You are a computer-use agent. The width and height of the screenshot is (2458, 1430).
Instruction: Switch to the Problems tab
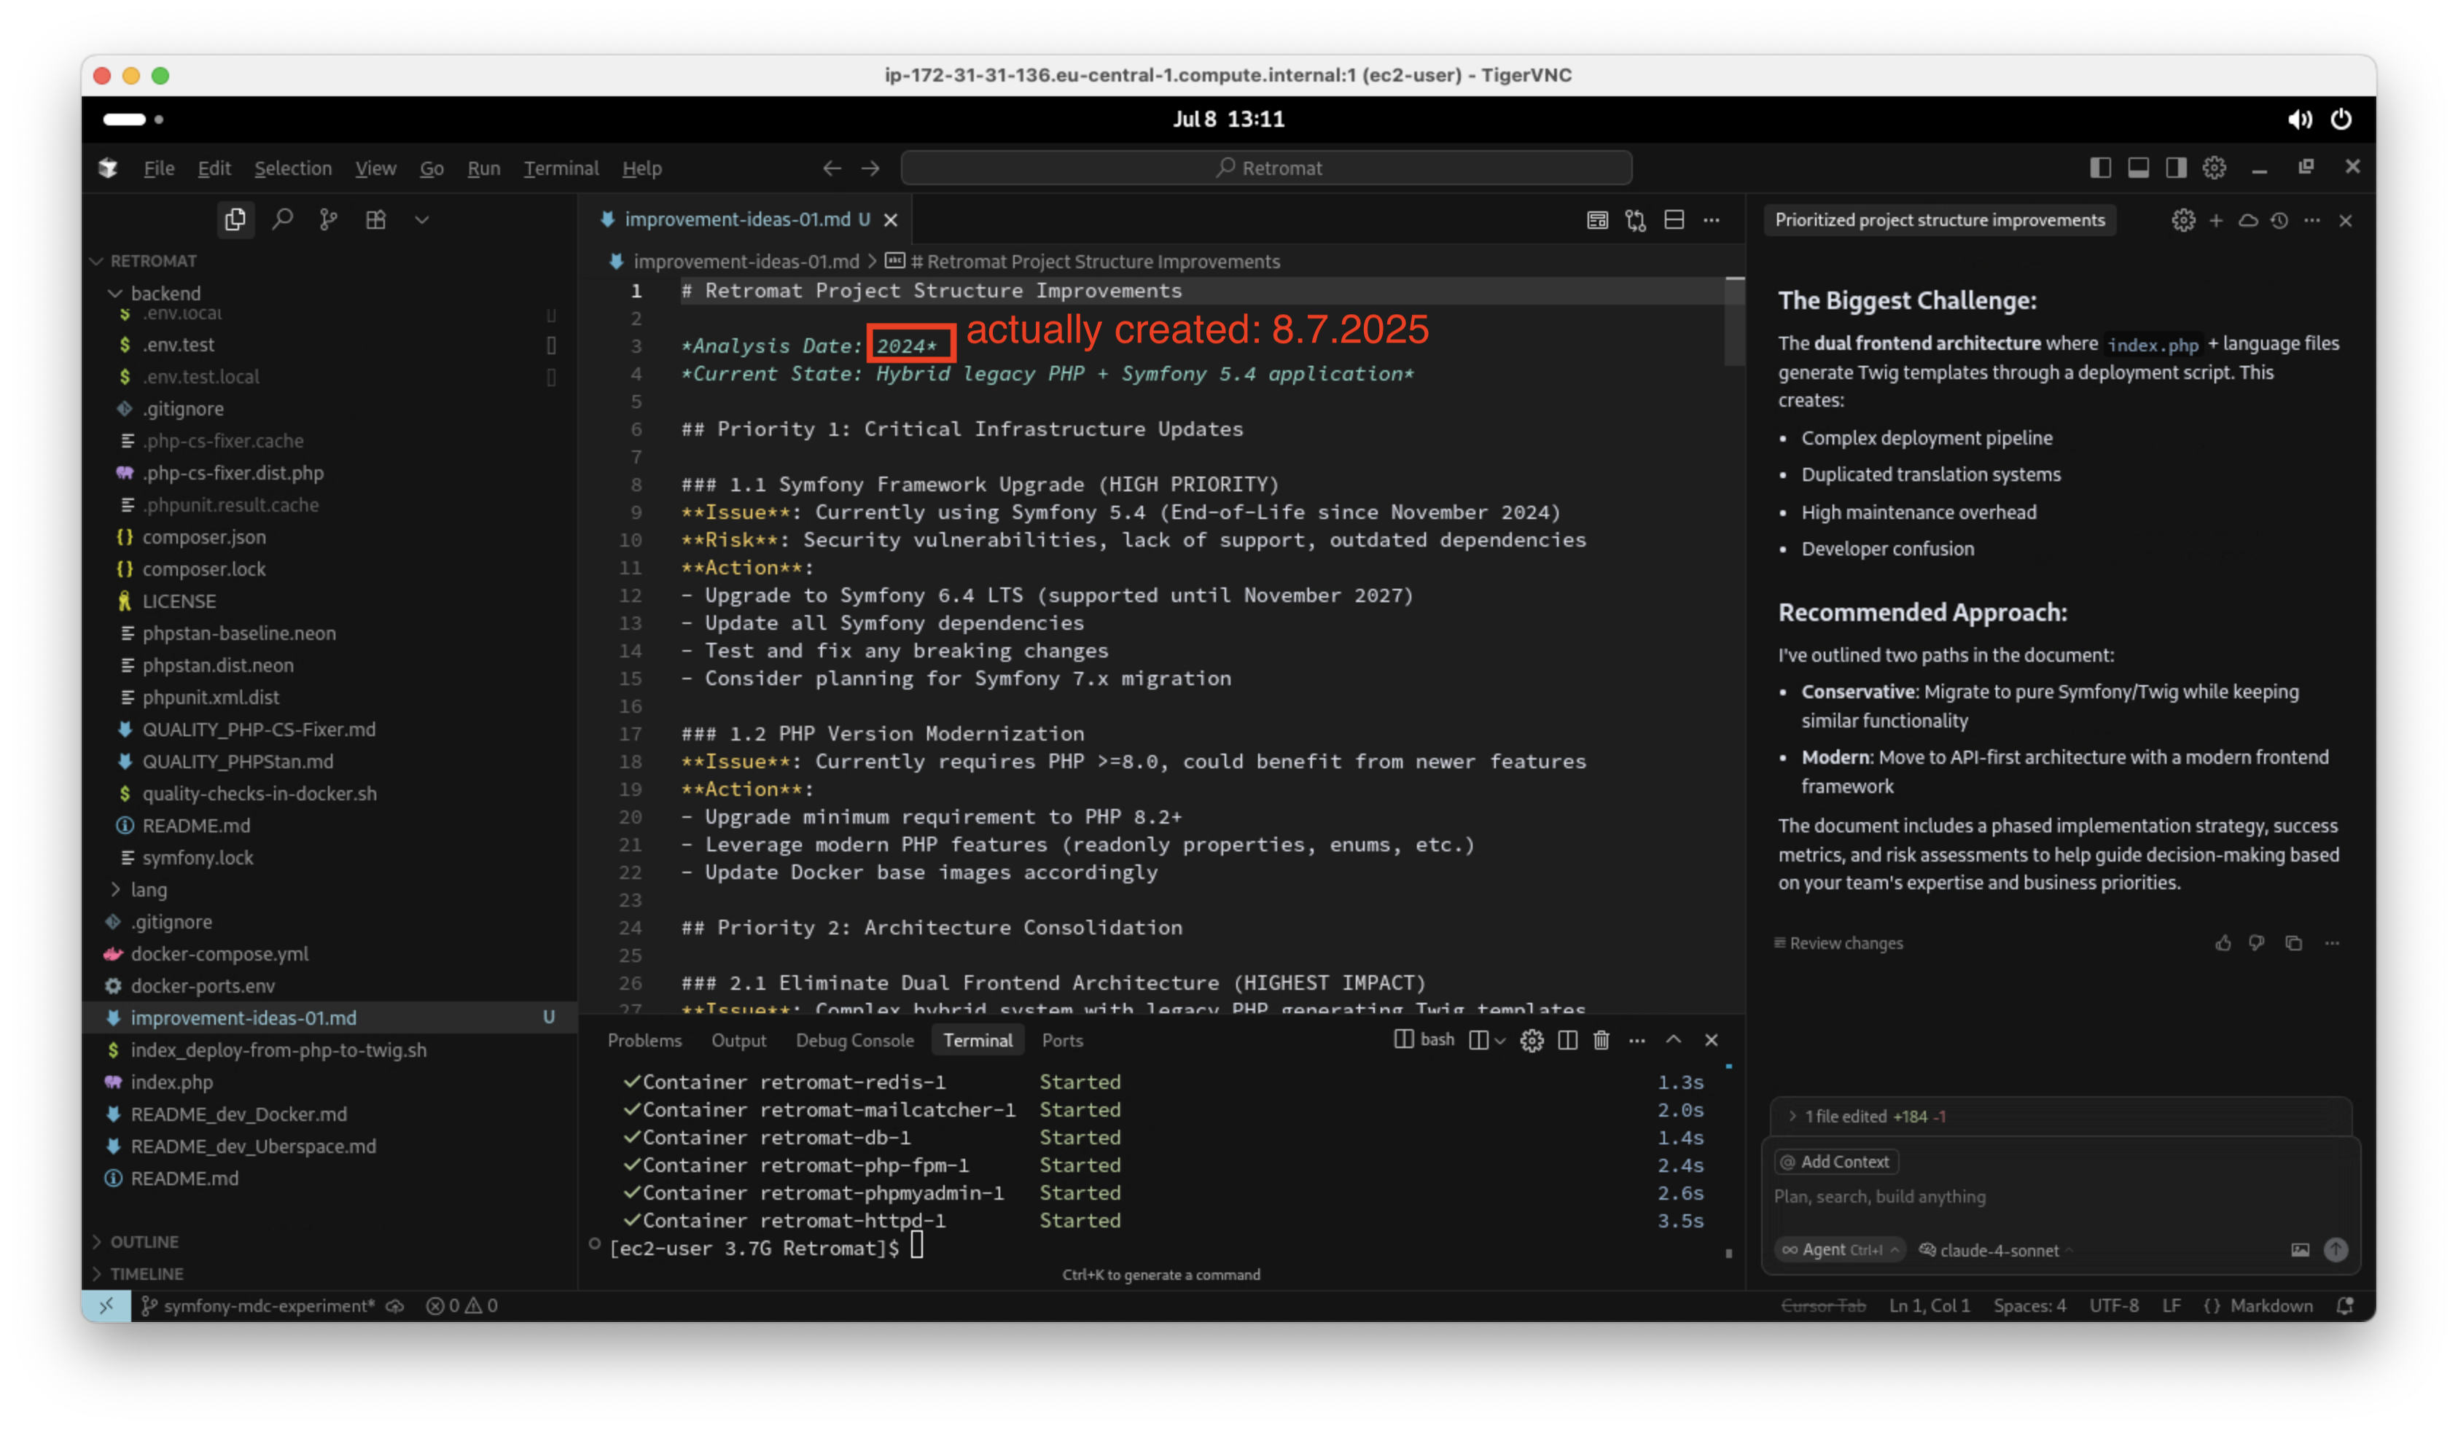pos(644,1040)
